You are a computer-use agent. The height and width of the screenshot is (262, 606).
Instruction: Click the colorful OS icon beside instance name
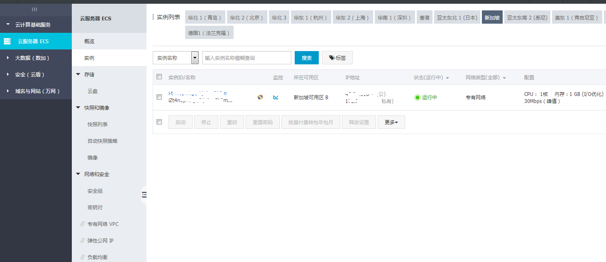click(260, 97)
